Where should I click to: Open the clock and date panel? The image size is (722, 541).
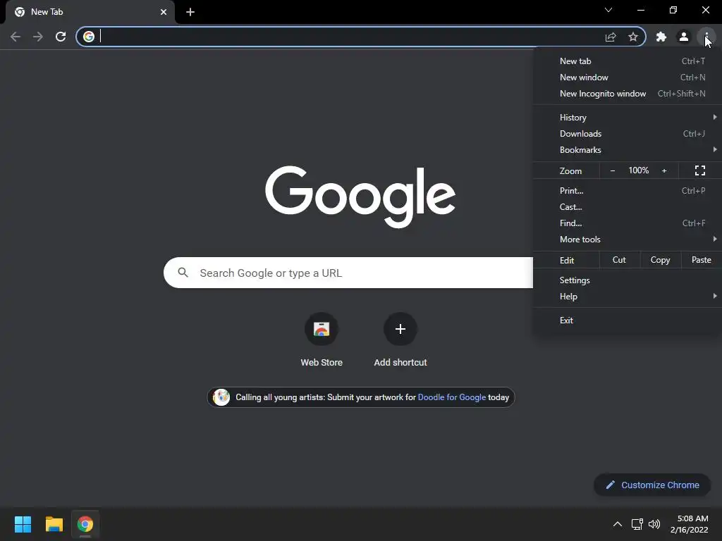tap(690, 524)
